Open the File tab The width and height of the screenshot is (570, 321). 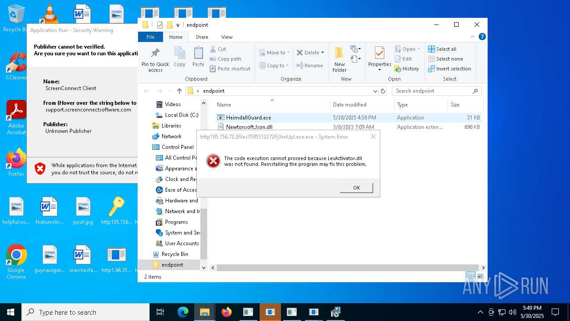click(x=151, y=37)
